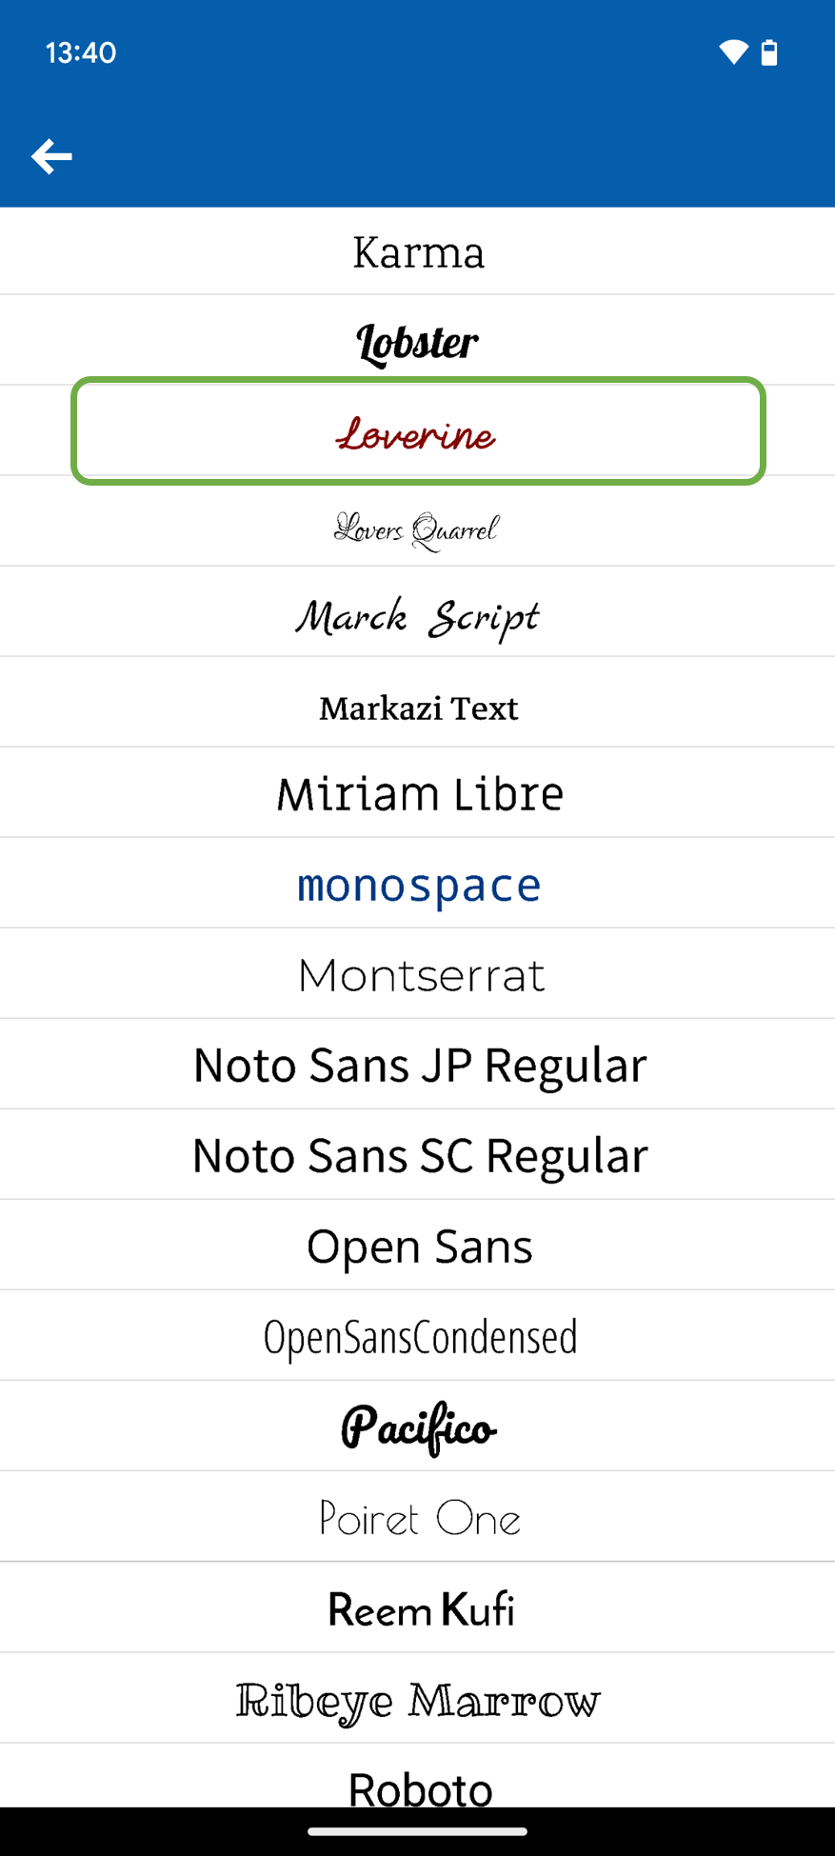Pick the Open Sans font

tap(418, 1246)
